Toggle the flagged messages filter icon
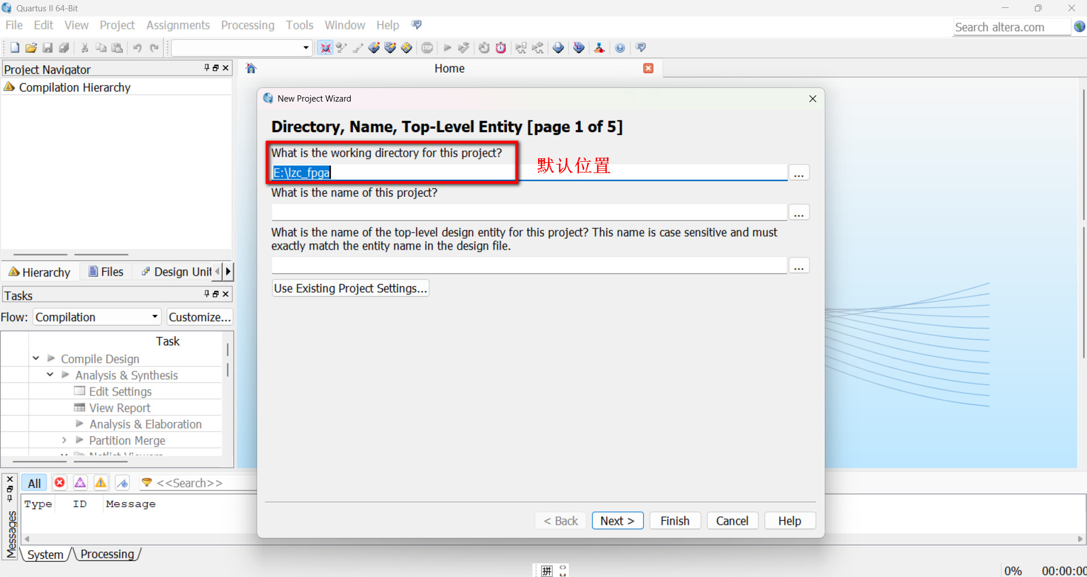The image size is (1087, 577). pyautogui.click(x=122, y=482)
